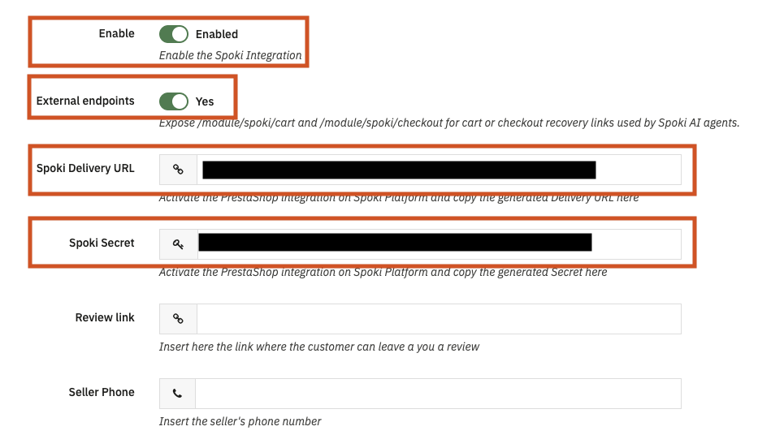Screen dimensions: 758x448
Task: Focus the Spoki Delivery URL input field
Action: point(439,170)
